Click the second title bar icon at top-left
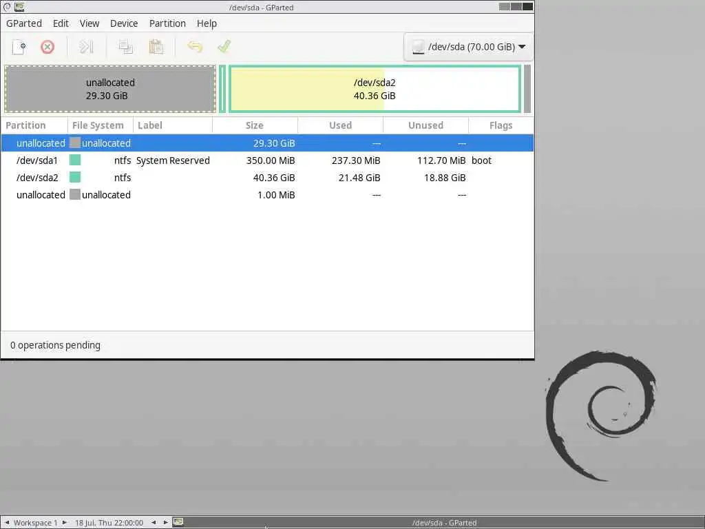Image resolution: width=705 pixels, height=529 pixels. pyautogui.click(x=19, y=7)
